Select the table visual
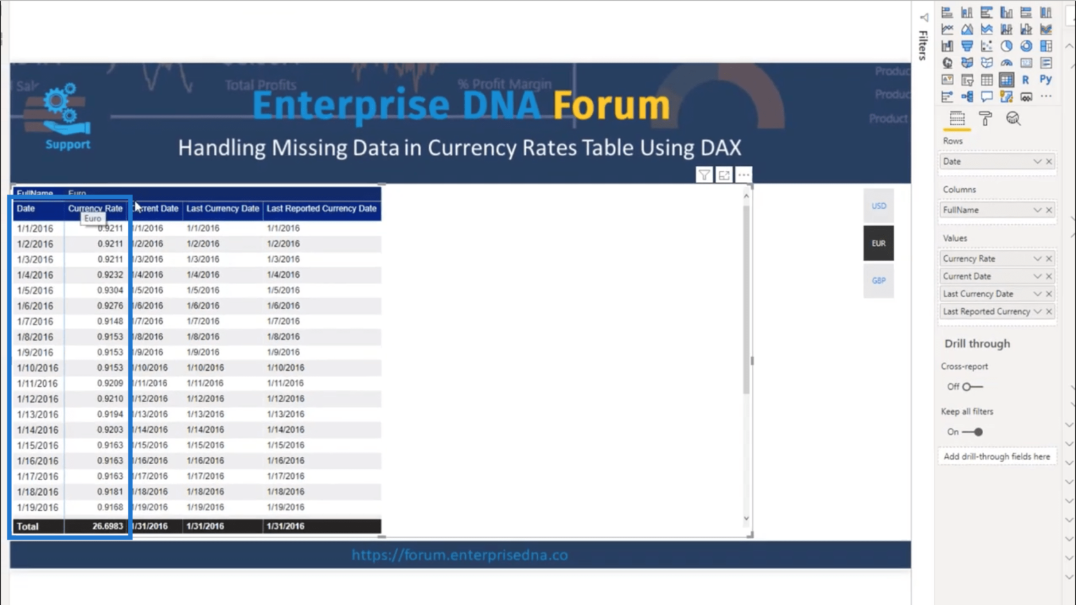The height and width of the screenshot is (605, 1076). click(987, 79)
